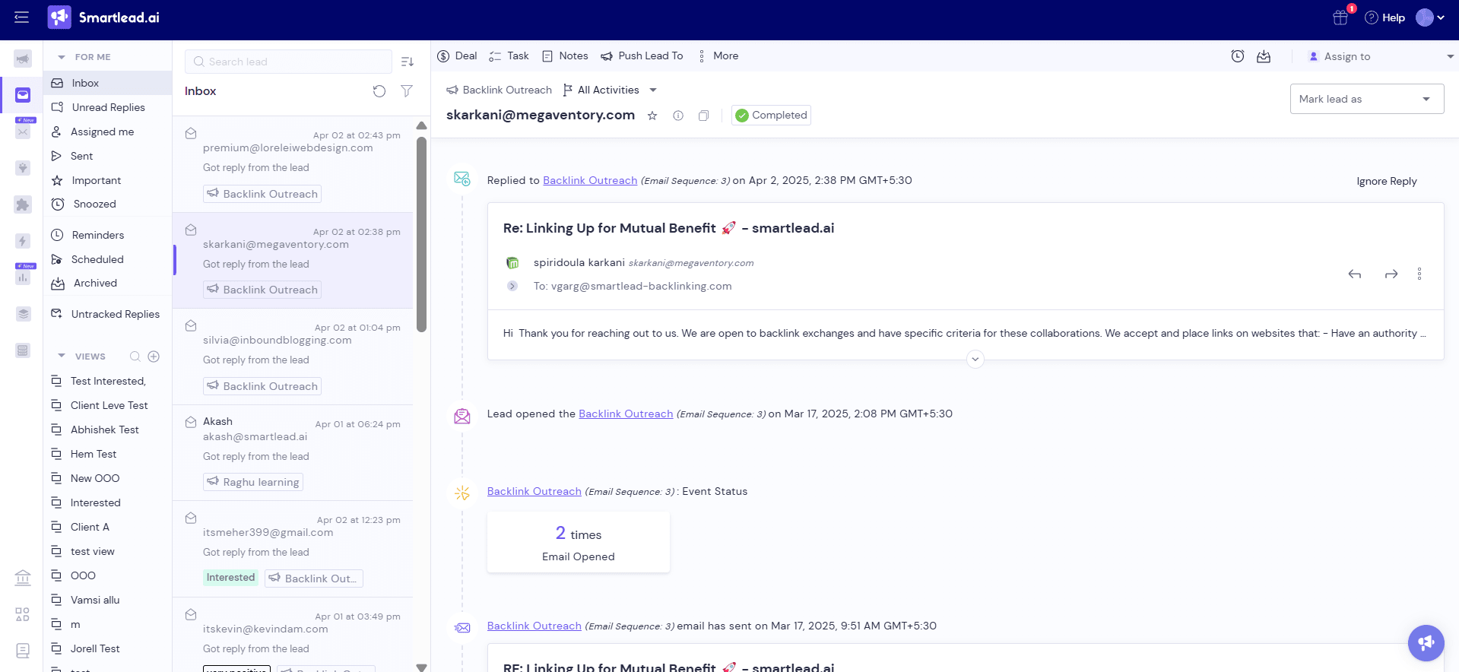Open the hamburger menu in the top bar
Screen dimensions: 1459x672
click(x=21, y=17)
